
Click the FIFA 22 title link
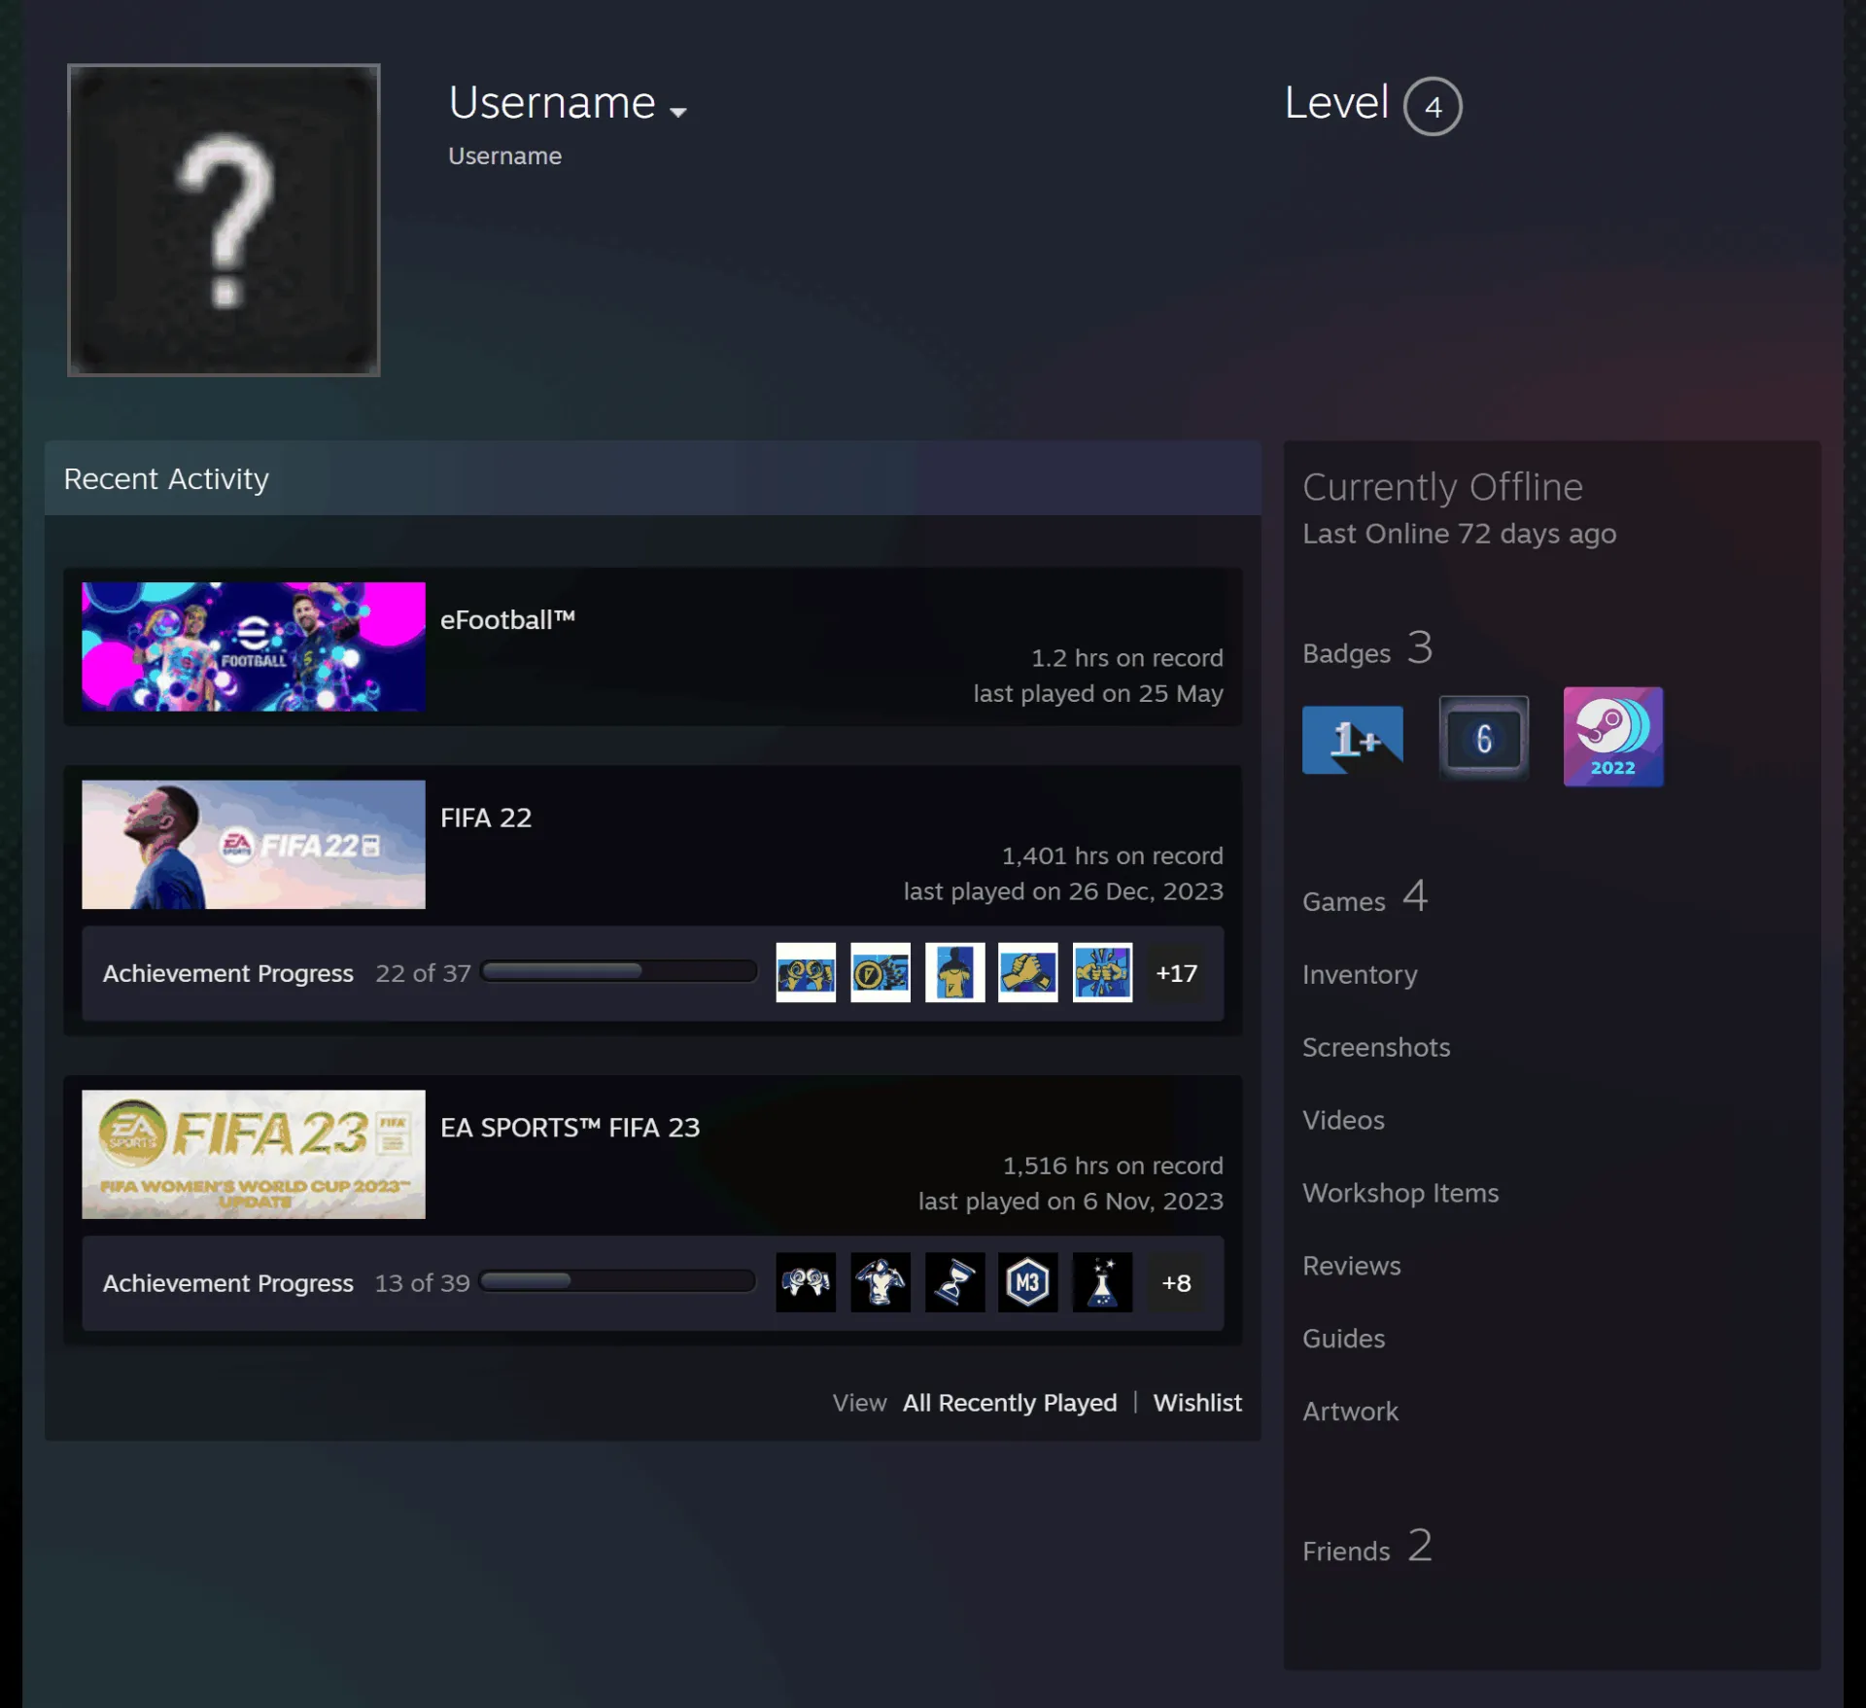tap(486, 819)
